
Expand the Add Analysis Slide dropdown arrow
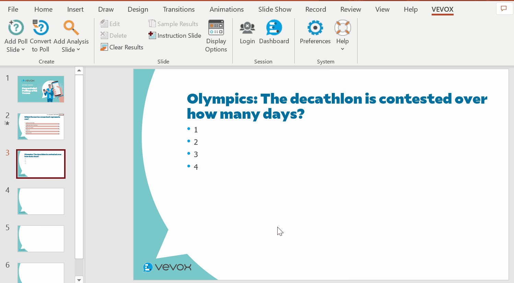78,50
